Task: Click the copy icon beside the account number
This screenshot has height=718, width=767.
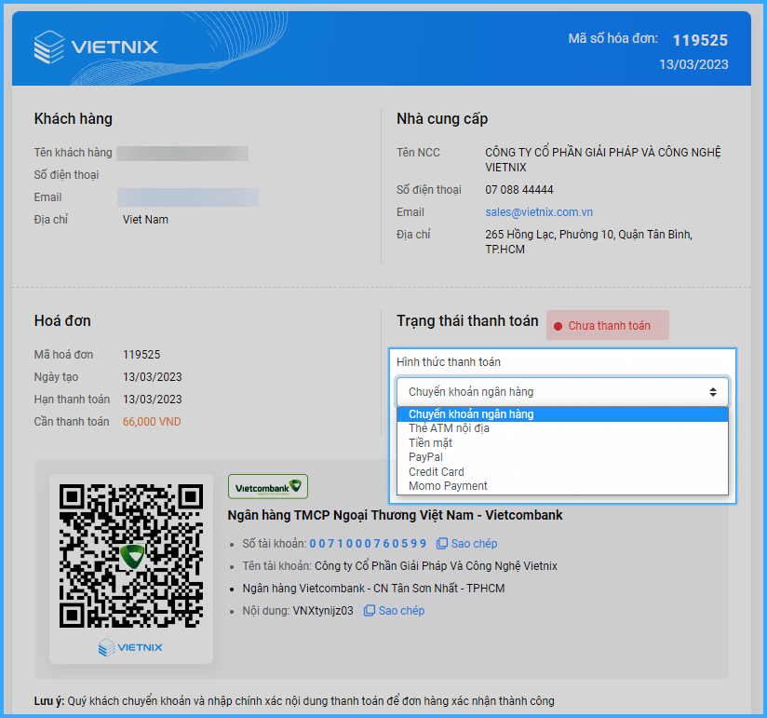Action: [442, 543]
